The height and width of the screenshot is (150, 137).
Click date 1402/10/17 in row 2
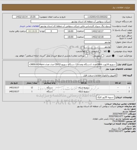coord(14,92)
